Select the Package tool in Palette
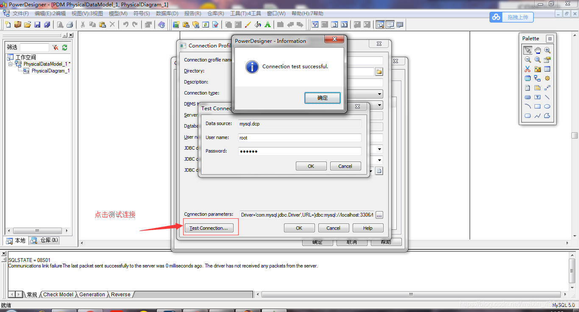Screen dimensions: 579x312 tap(537, 69)
